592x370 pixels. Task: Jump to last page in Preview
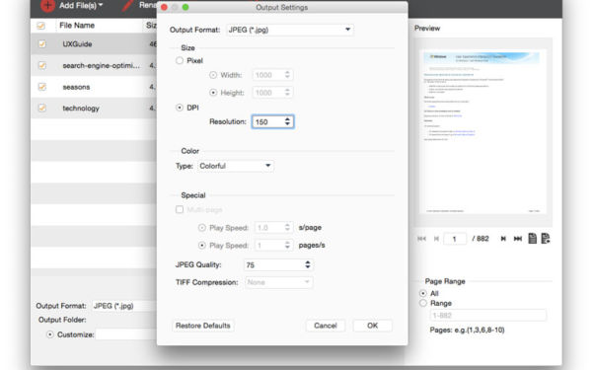pos(518,239)
